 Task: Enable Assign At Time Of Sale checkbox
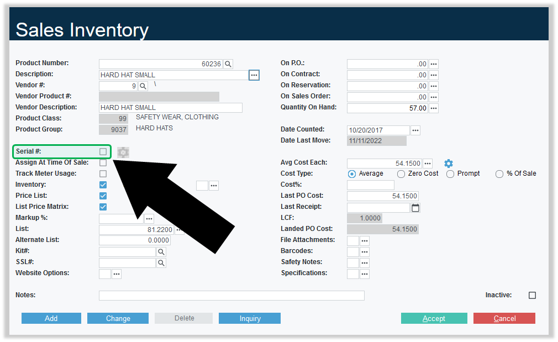click(103, 162)
